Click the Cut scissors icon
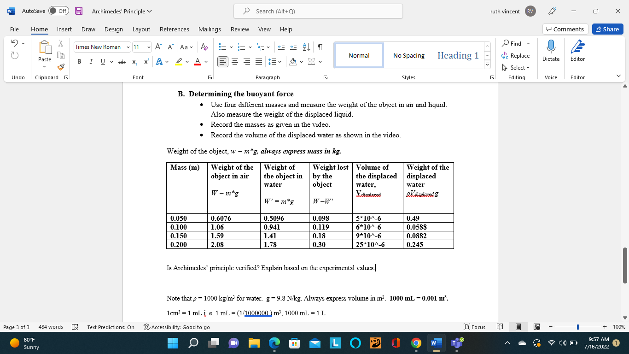Viewport: 629px width, 354px height. (x=60, y=43)
